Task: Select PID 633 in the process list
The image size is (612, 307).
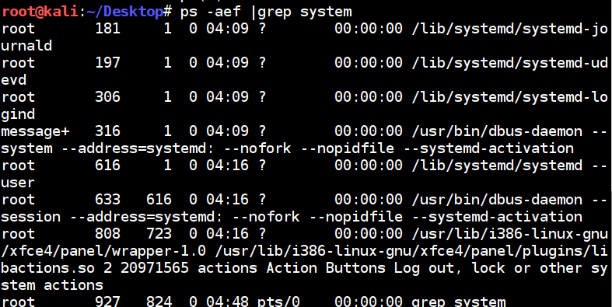Action: point(108,200)
